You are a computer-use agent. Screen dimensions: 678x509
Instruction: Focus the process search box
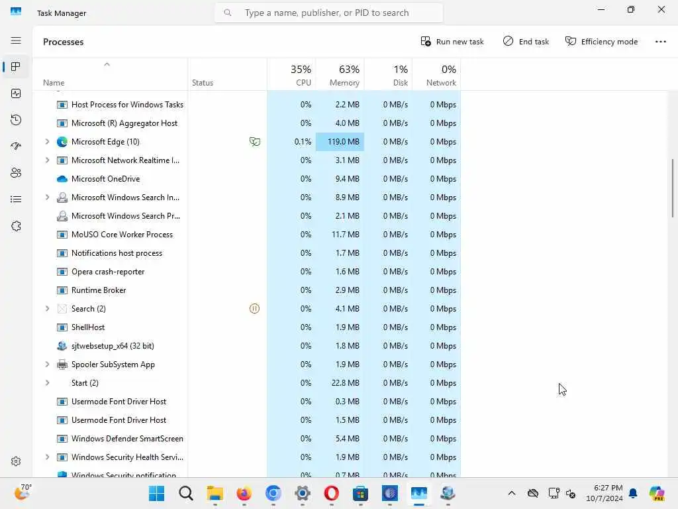coord(328,13)
